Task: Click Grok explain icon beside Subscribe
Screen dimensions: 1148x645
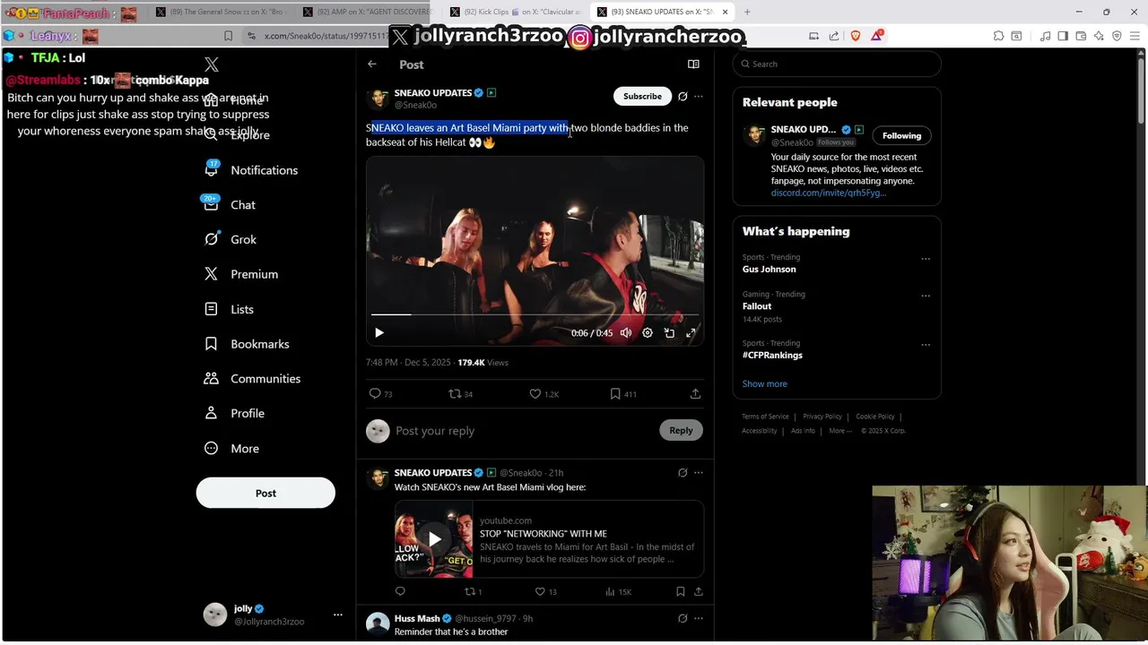Action: coord(683,96)
